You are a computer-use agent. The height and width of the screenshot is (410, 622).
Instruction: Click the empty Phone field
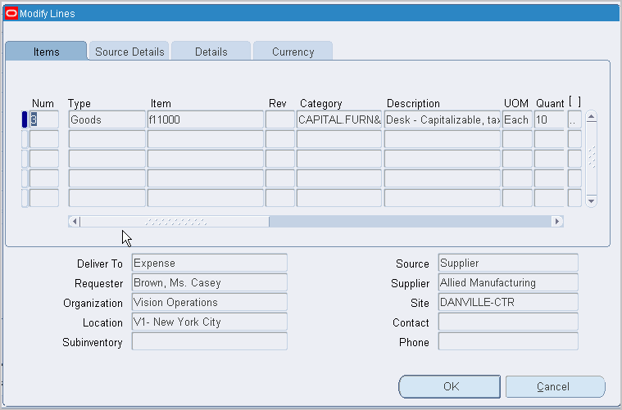point(508,341)
